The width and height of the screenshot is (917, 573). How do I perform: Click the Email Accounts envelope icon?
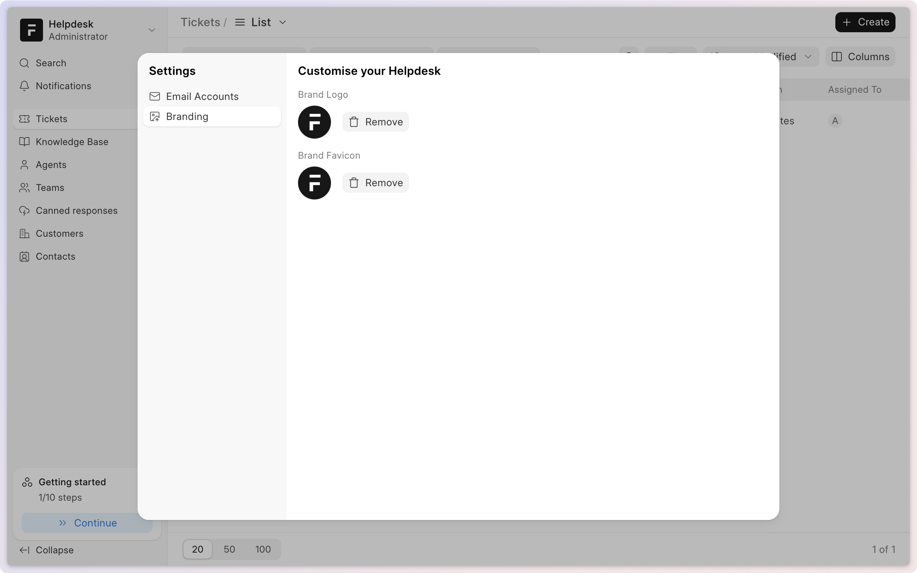pos(155,96)
